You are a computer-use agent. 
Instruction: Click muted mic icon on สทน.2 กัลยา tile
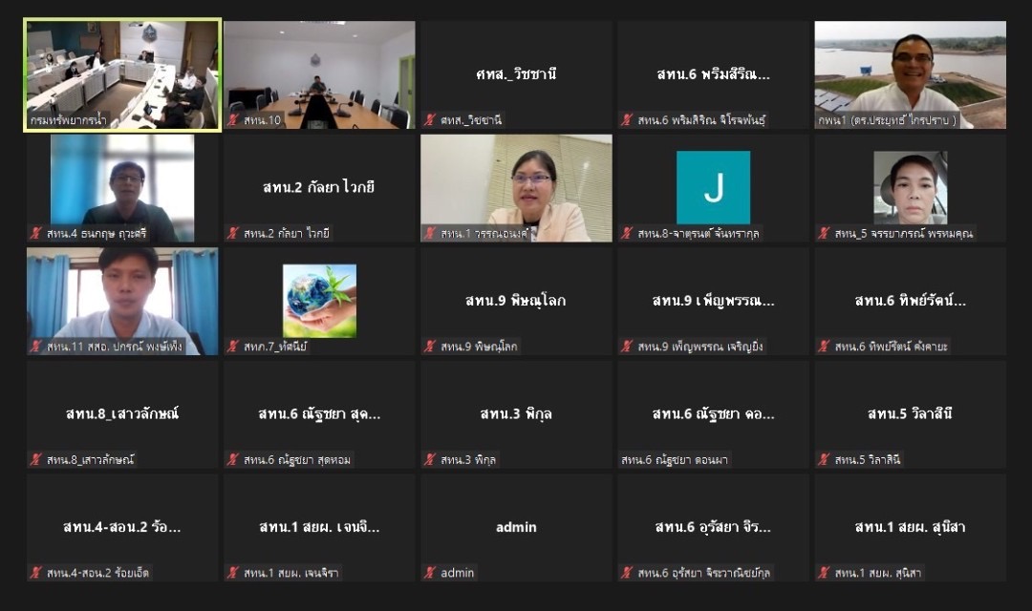(x=233, y=234)
